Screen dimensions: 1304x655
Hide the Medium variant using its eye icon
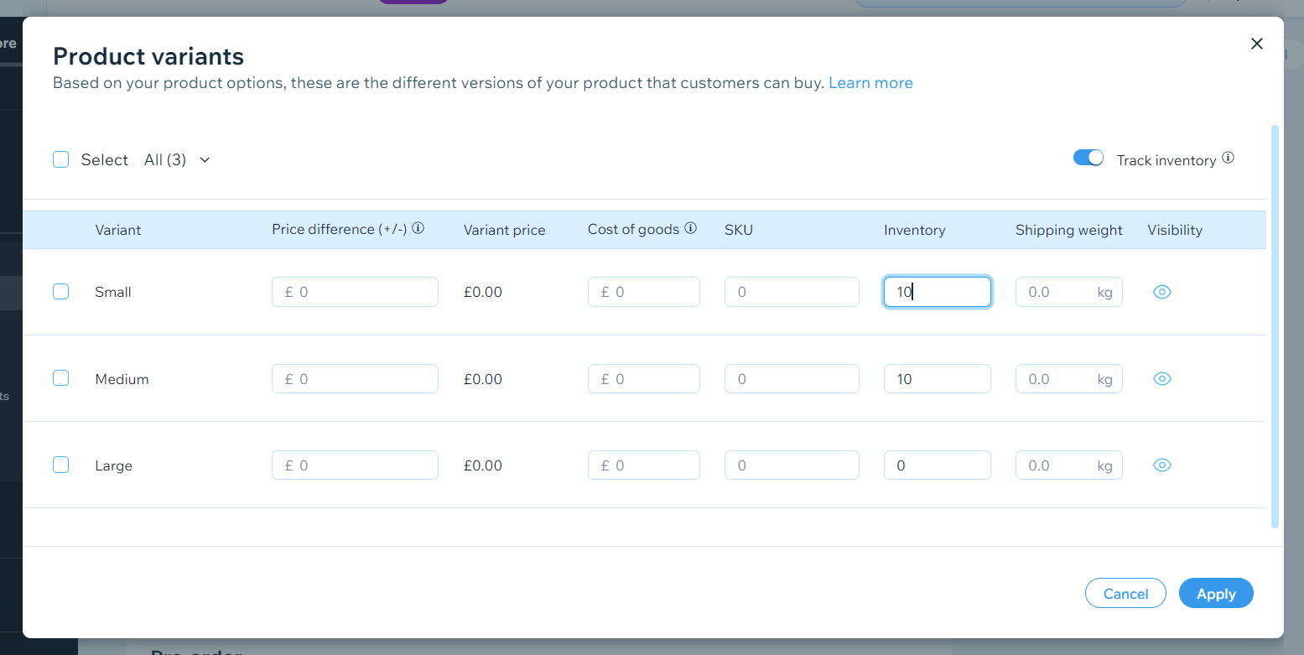[x=1161, y=378]
